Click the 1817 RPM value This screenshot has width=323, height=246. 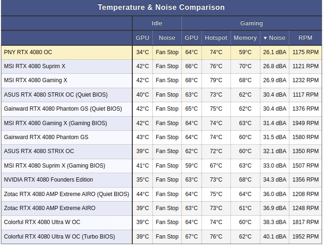[306, 222]
